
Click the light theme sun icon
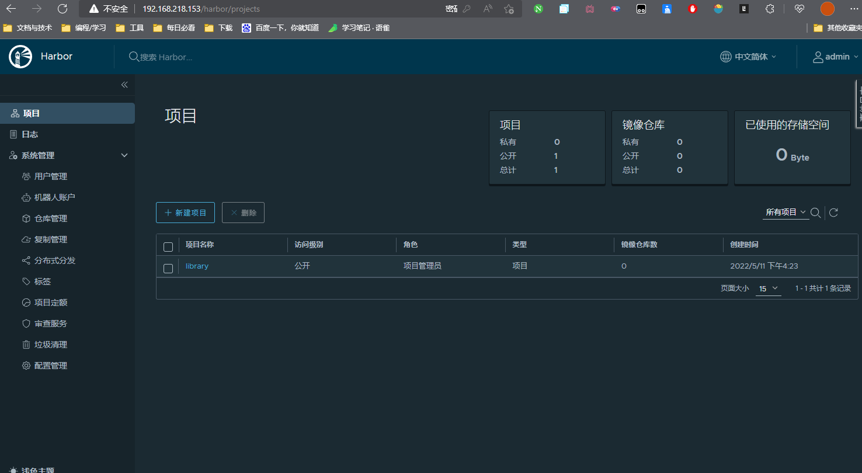point(13,470)
